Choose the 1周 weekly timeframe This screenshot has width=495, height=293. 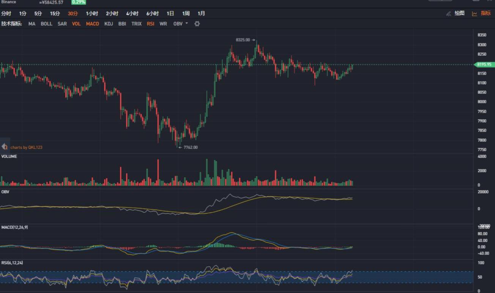pos(186,14)
